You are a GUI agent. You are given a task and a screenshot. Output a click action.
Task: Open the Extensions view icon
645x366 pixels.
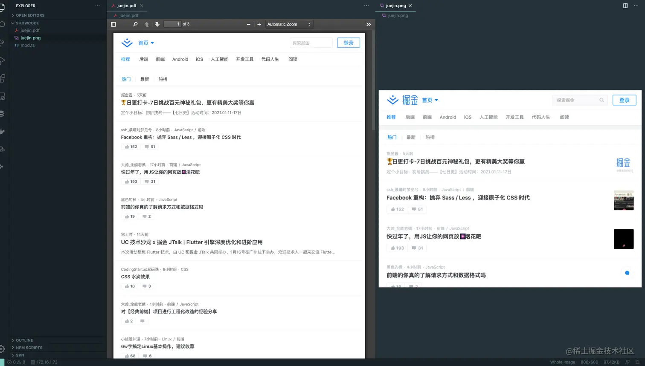(2, 78)
